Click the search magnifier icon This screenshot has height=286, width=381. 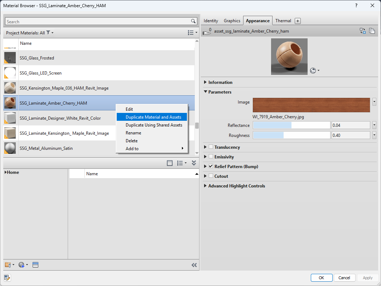[x=193, y=21]
